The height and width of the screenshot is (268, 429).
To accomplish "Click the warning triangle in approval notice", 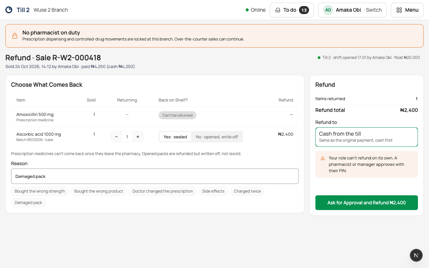I will coord(323,158).
